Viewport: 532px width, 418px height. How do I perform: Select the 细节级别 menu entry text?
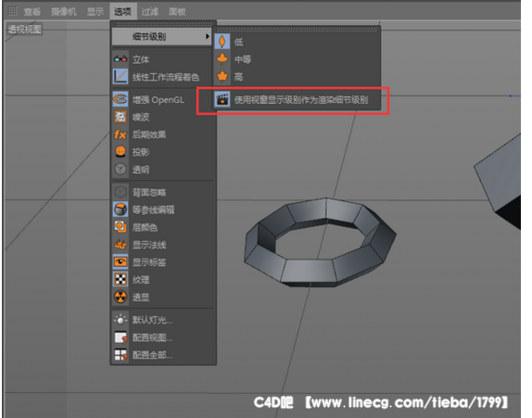[149, 36]
